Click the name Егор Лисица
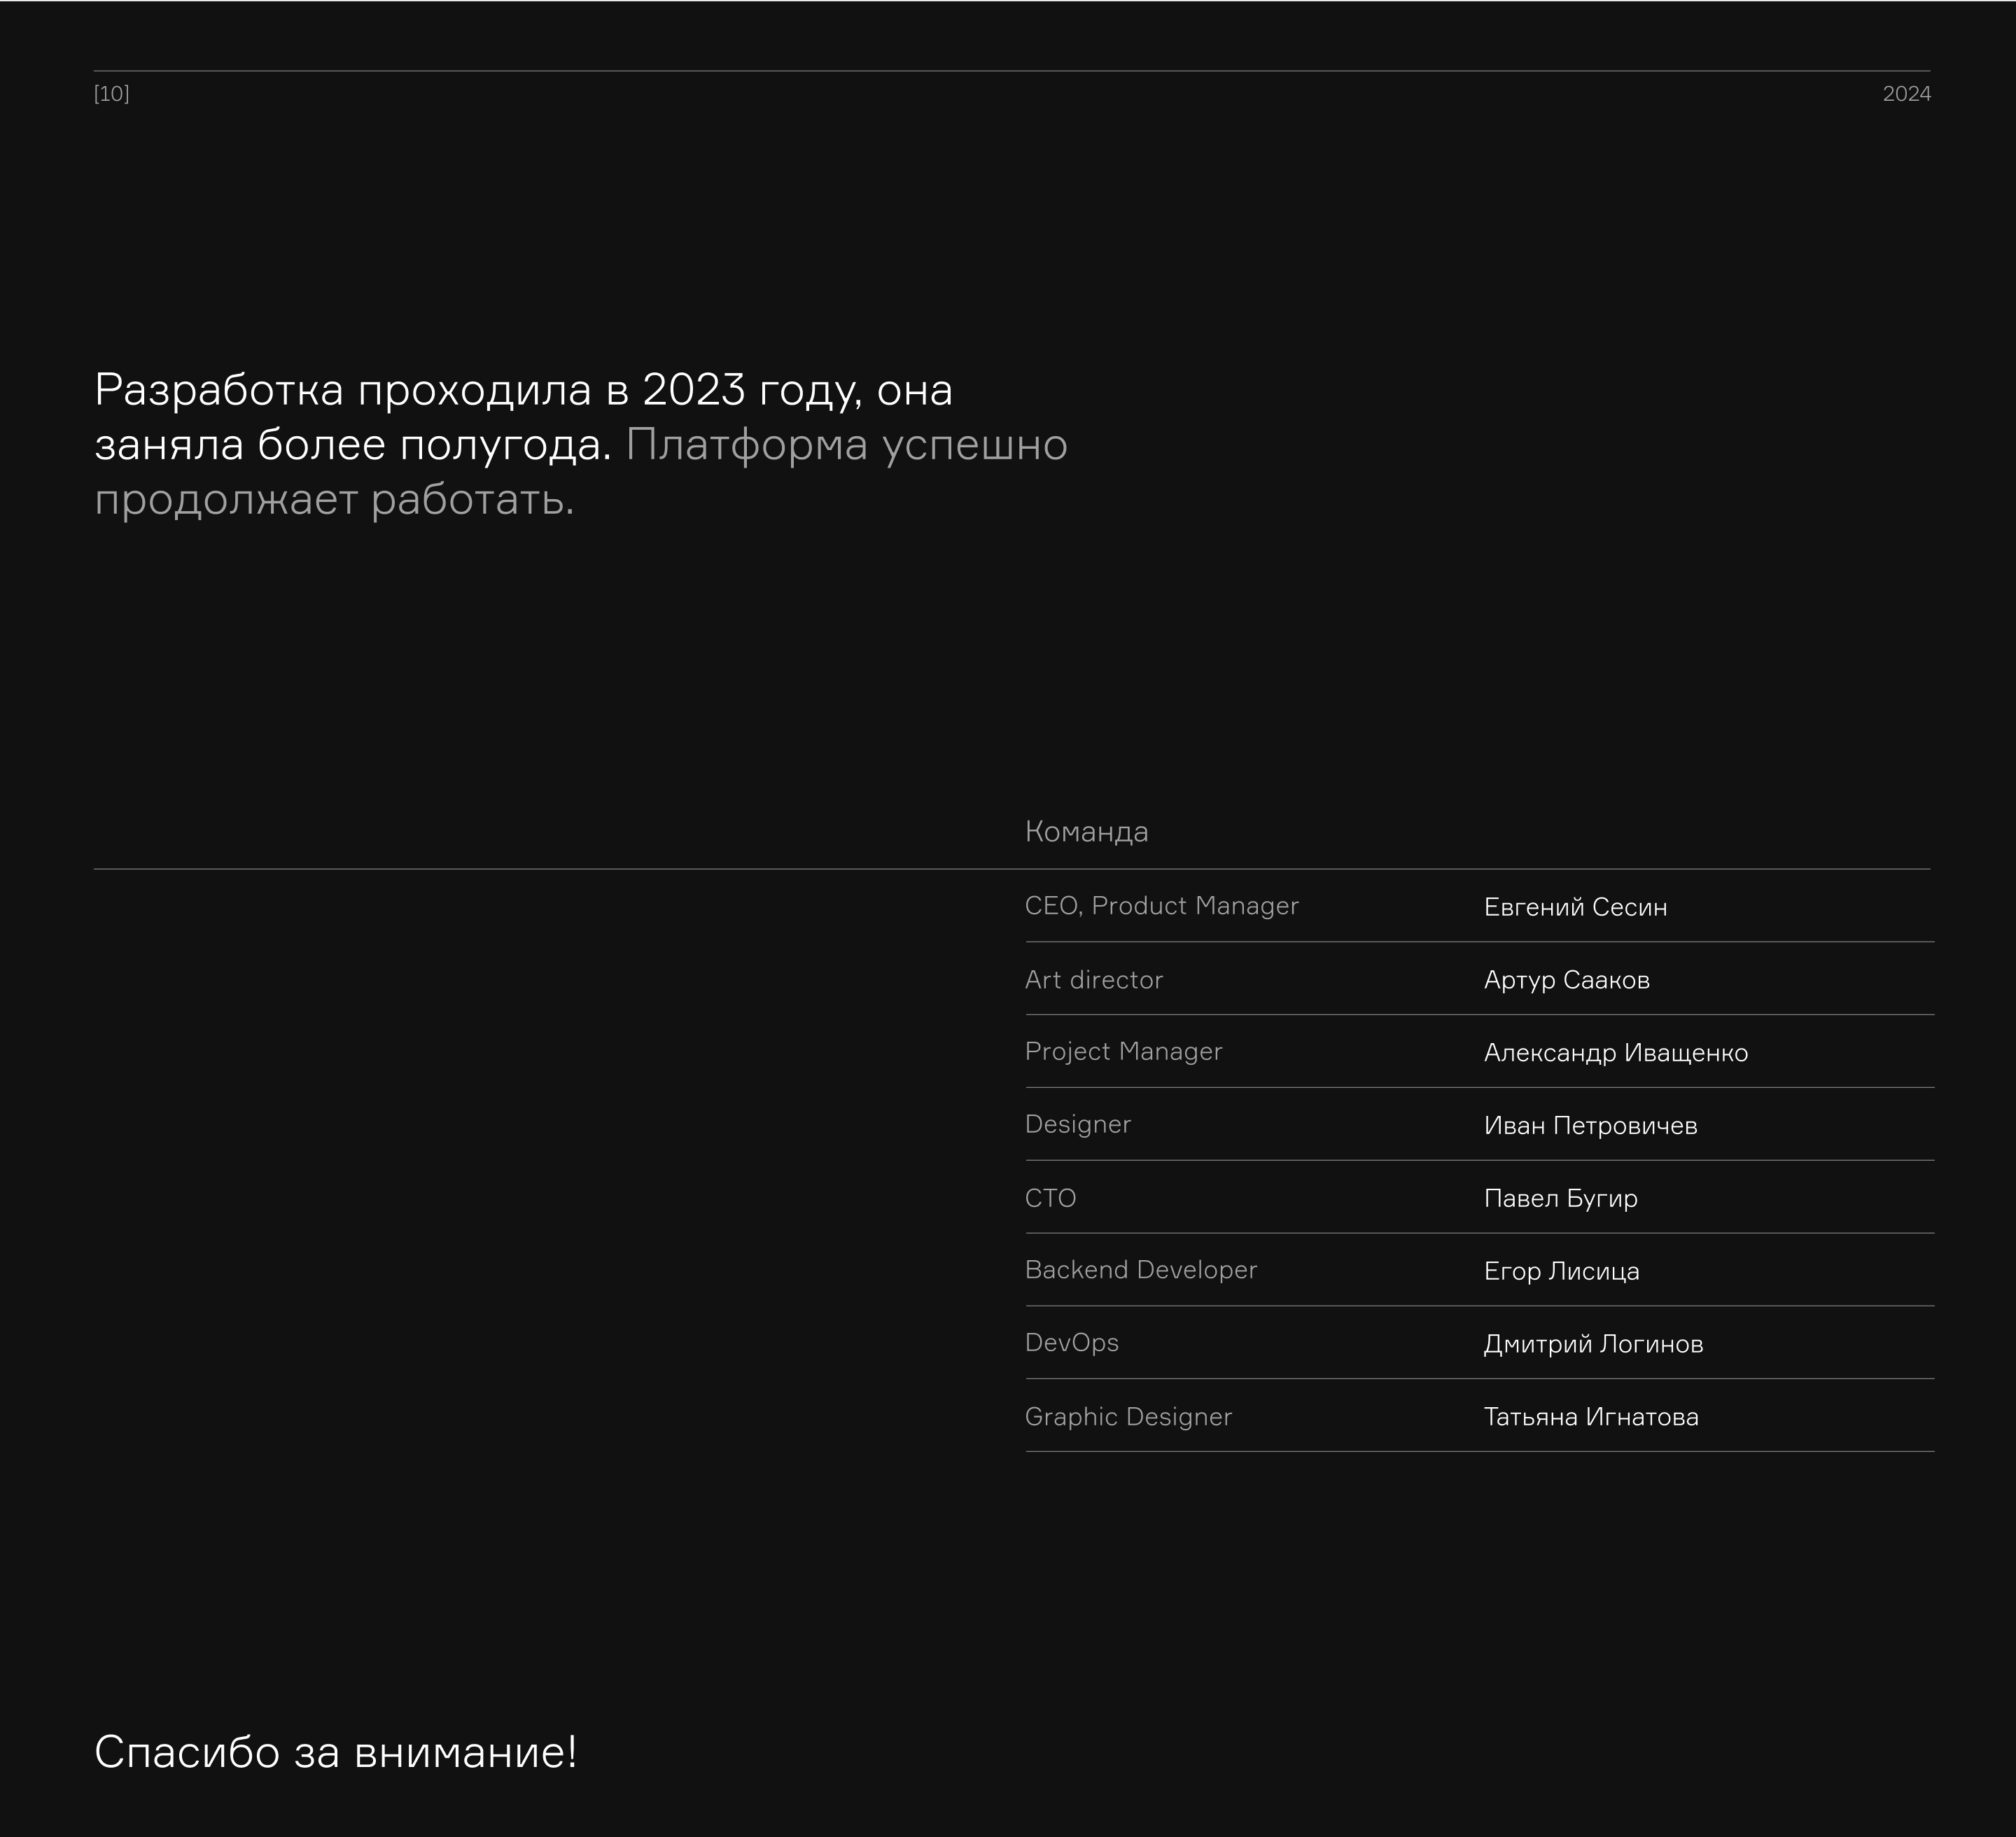2016x1837 pixels. pos(1561,1271)
